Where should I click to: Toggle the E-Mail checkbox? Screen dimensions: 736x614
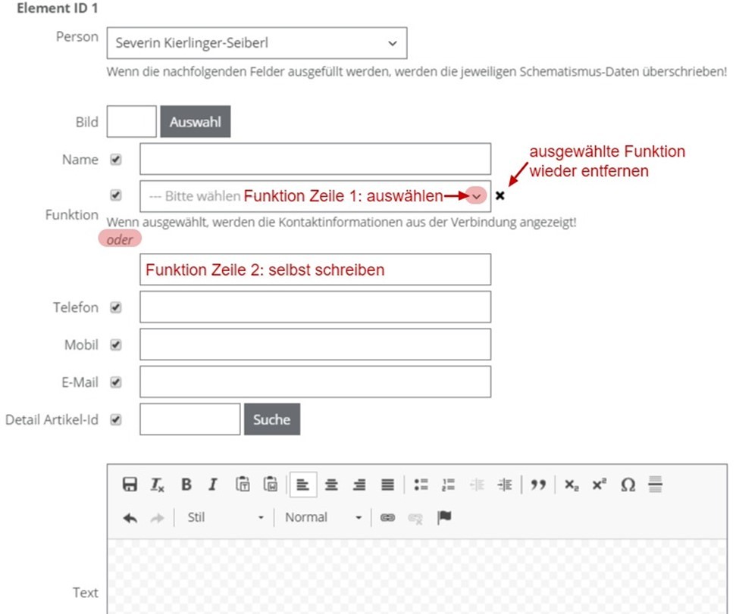(116, 382)
